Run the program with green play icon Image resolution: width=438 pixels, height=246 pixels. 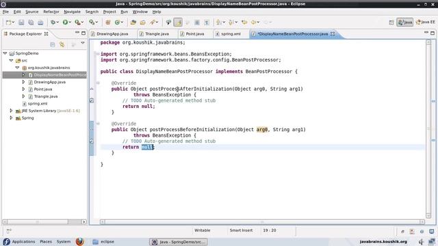click(x=65, y=23)
